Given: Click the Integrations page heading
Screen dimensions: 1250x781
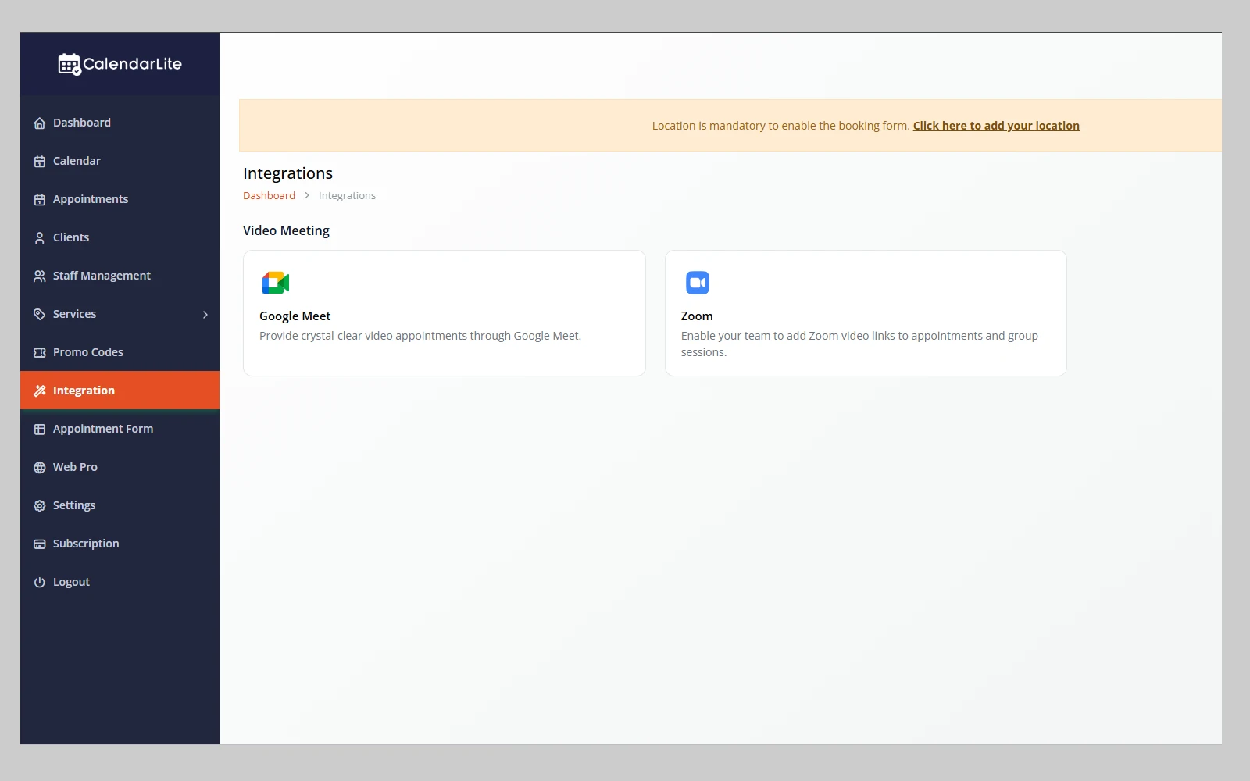Looking at the screenshot, I should pyautogui.click(x=287, y=173).
